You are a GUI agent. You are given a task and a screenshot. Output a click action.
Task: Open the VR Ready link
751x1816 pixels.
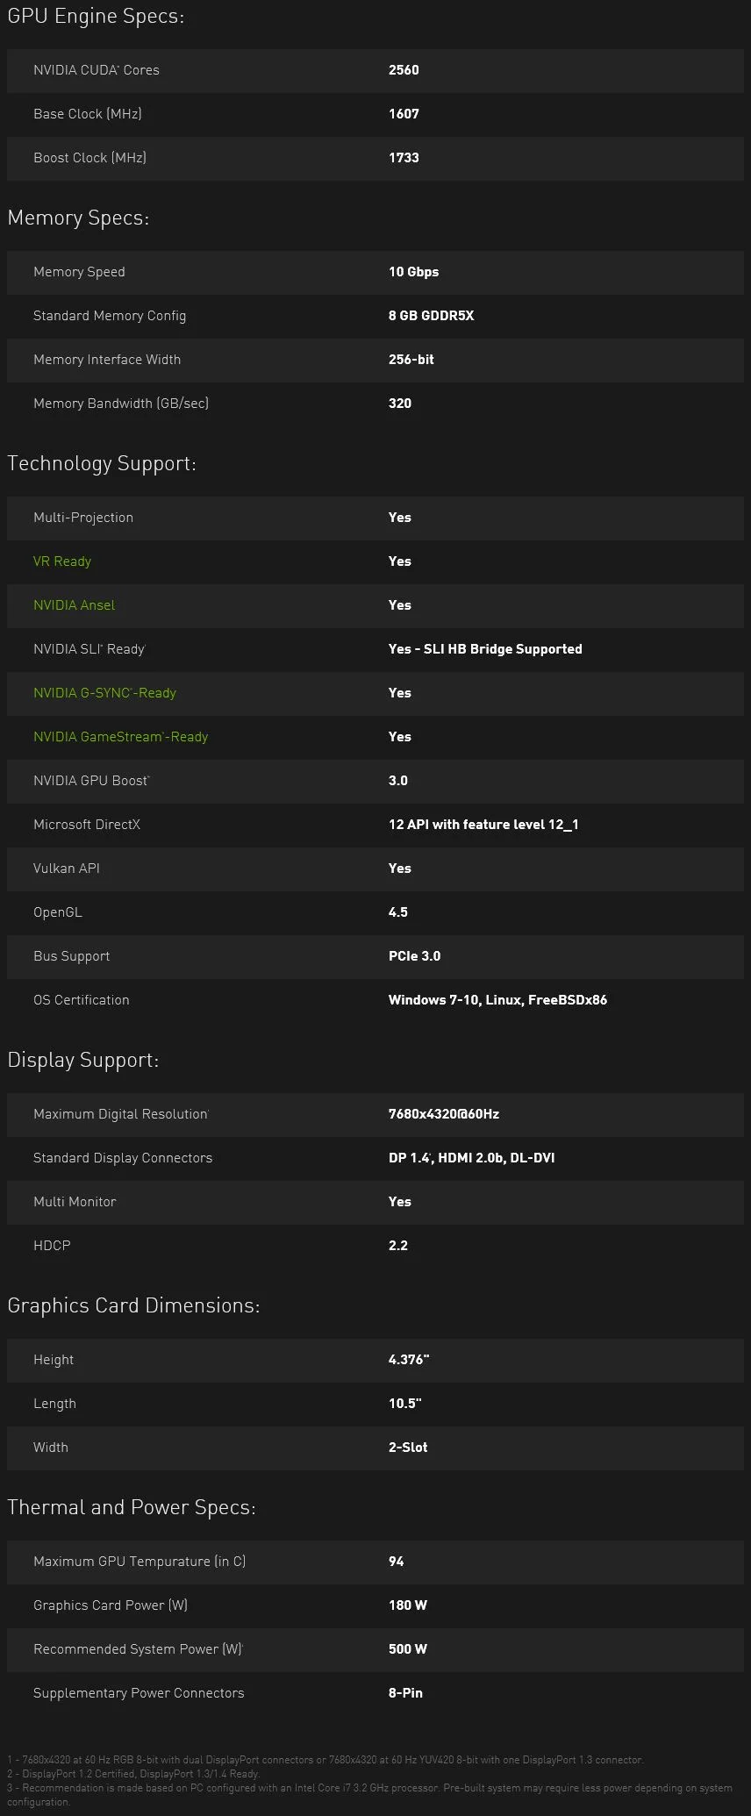click(x=62, y=561)
